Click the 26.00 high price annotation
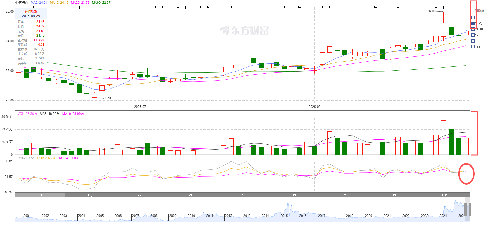Screen dimensions: 486x226 click(431, 11)
